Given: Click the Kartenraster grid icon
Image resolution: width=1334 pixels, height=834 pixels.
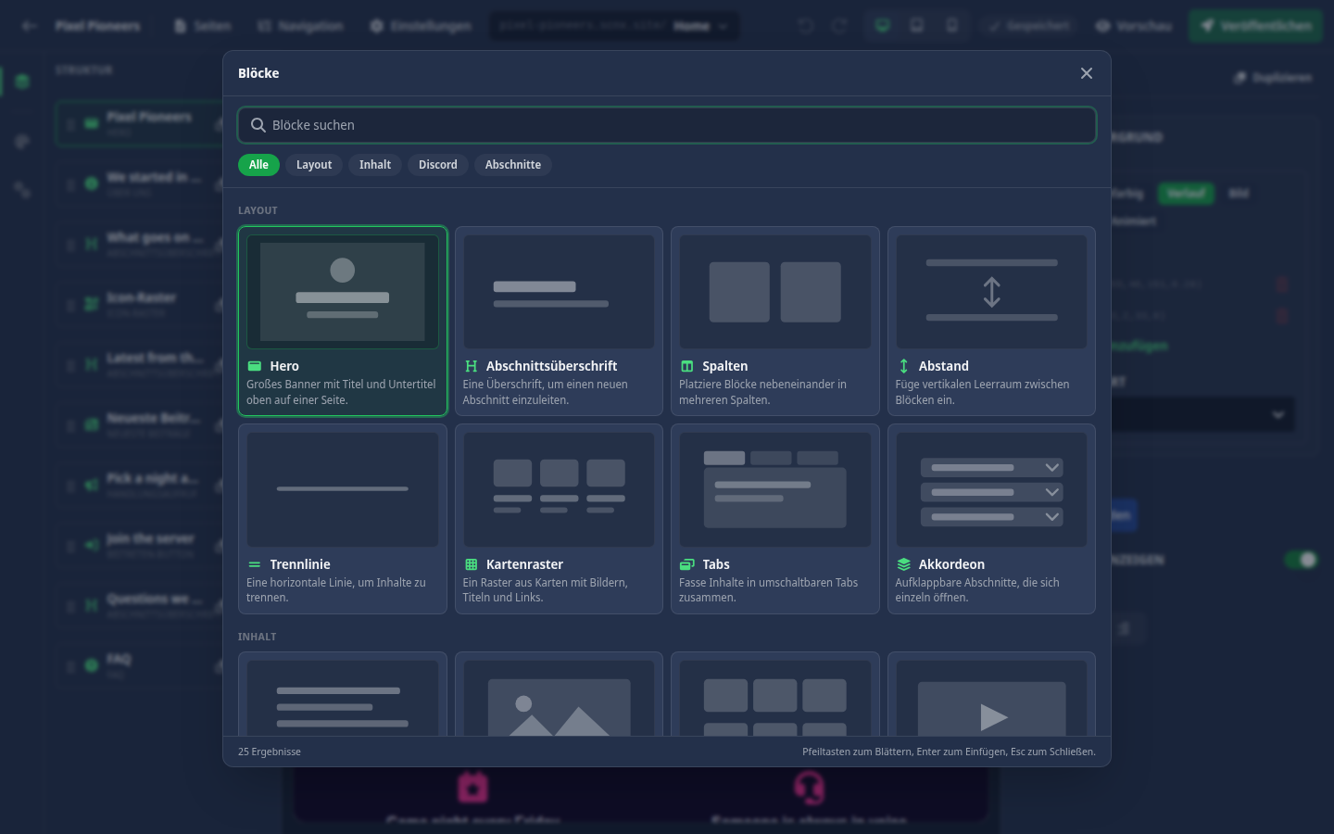Looking at the screenshot, I should click(x=471, y=564).
